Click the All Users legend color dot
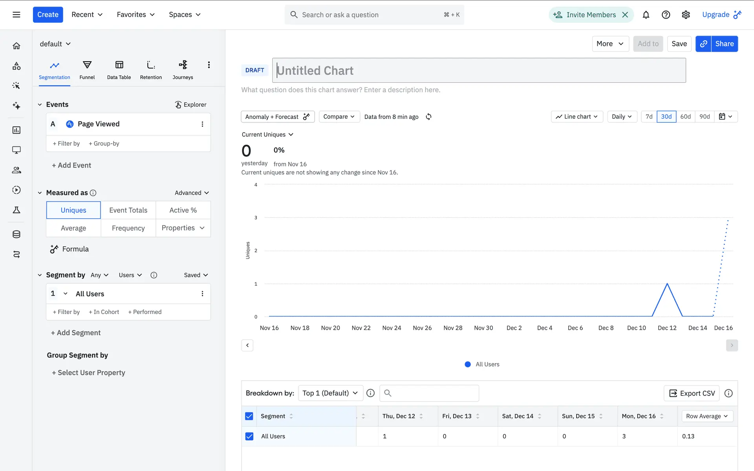This screenshot has width=754, height=471. pyautogui.click(x=467, y=364)
